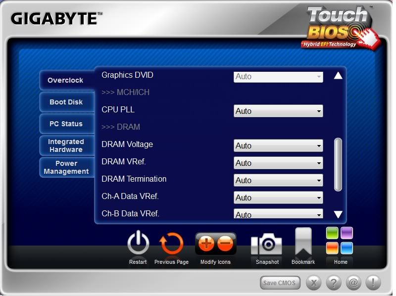The image size is (396, 296).
Task: Click the exclamation mark info icon
Action: coord(373,283)
